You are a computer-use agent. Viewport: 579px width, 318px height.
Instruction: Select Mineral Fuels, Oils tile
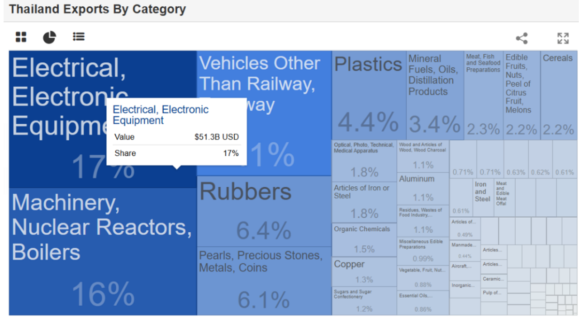[x=434, y=95]
